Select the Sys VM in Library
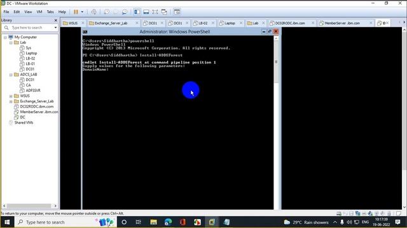 (28, 48)
